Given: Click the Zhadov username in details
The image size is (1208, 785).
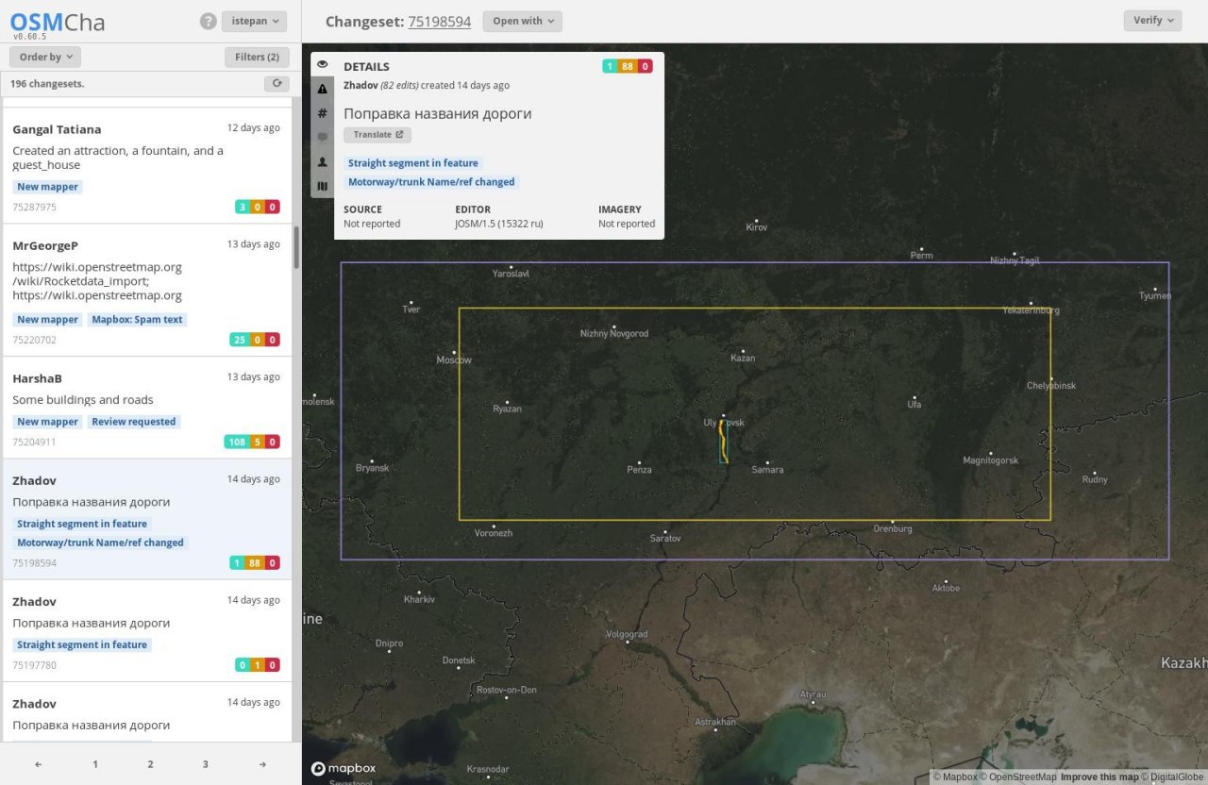Looking at the screenshot, I should click(x=361, y=85).
